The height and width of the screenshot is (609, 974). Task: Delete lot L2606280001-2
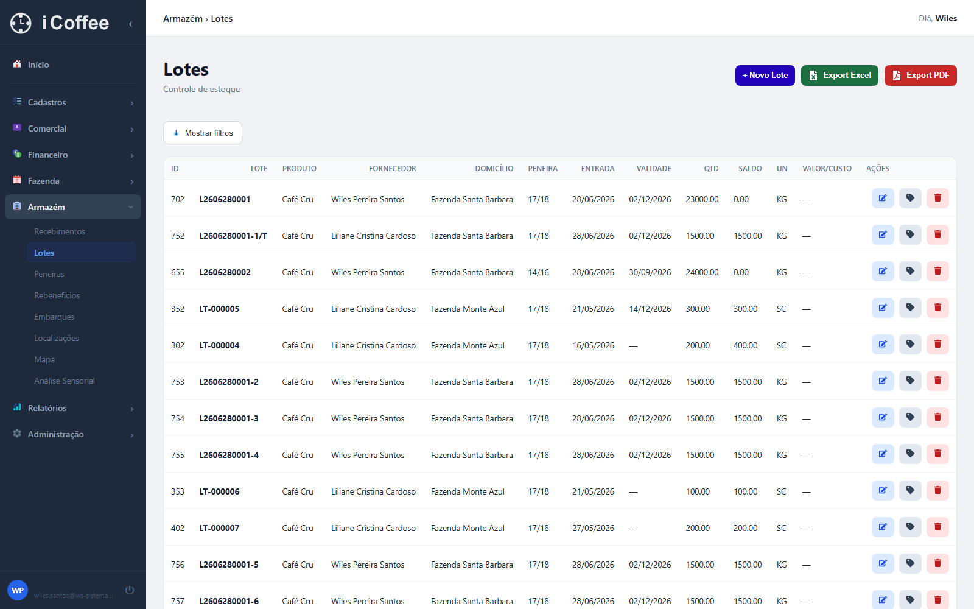pos(937,381)
